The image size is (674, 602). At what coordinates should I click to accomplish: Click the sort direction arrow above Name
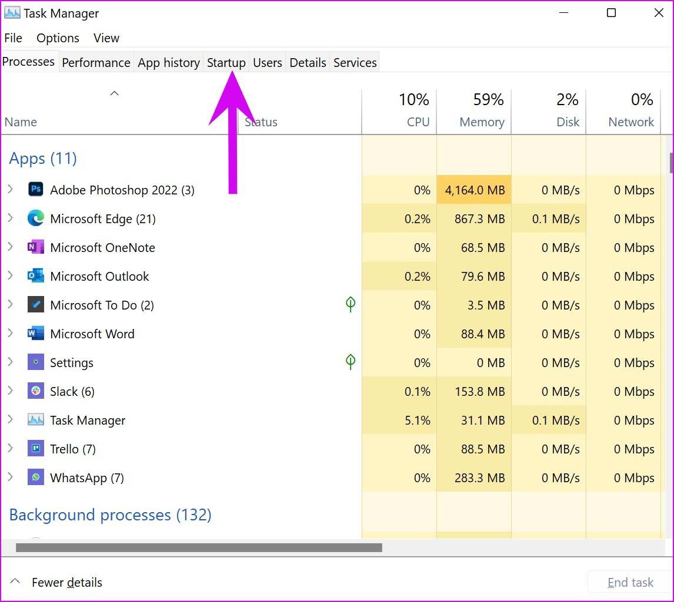tap(114, 93)
